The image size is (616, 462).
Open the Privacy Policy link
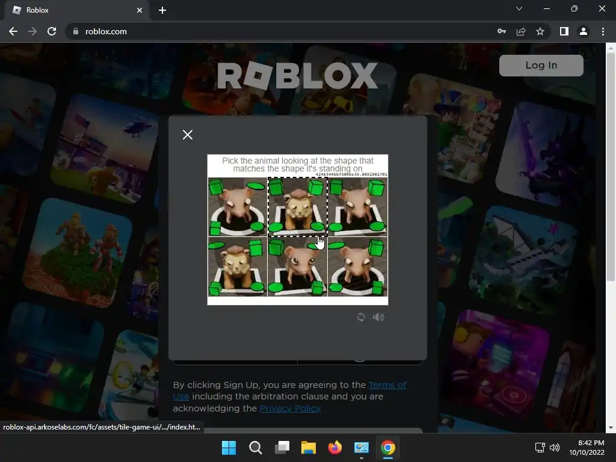[290, 408]
